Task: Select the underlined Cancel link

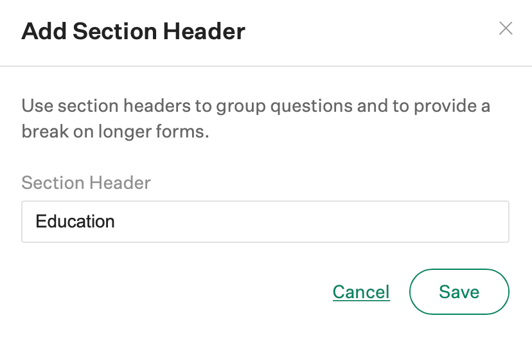Action: point(361,292)
